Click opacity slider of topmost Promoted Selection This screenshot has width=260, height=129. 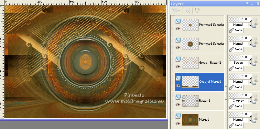coord(240,20)
